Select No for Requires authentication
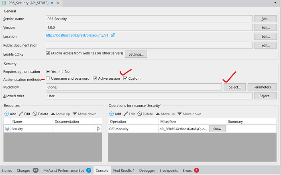The image size is (281, 175). point(61,71)
